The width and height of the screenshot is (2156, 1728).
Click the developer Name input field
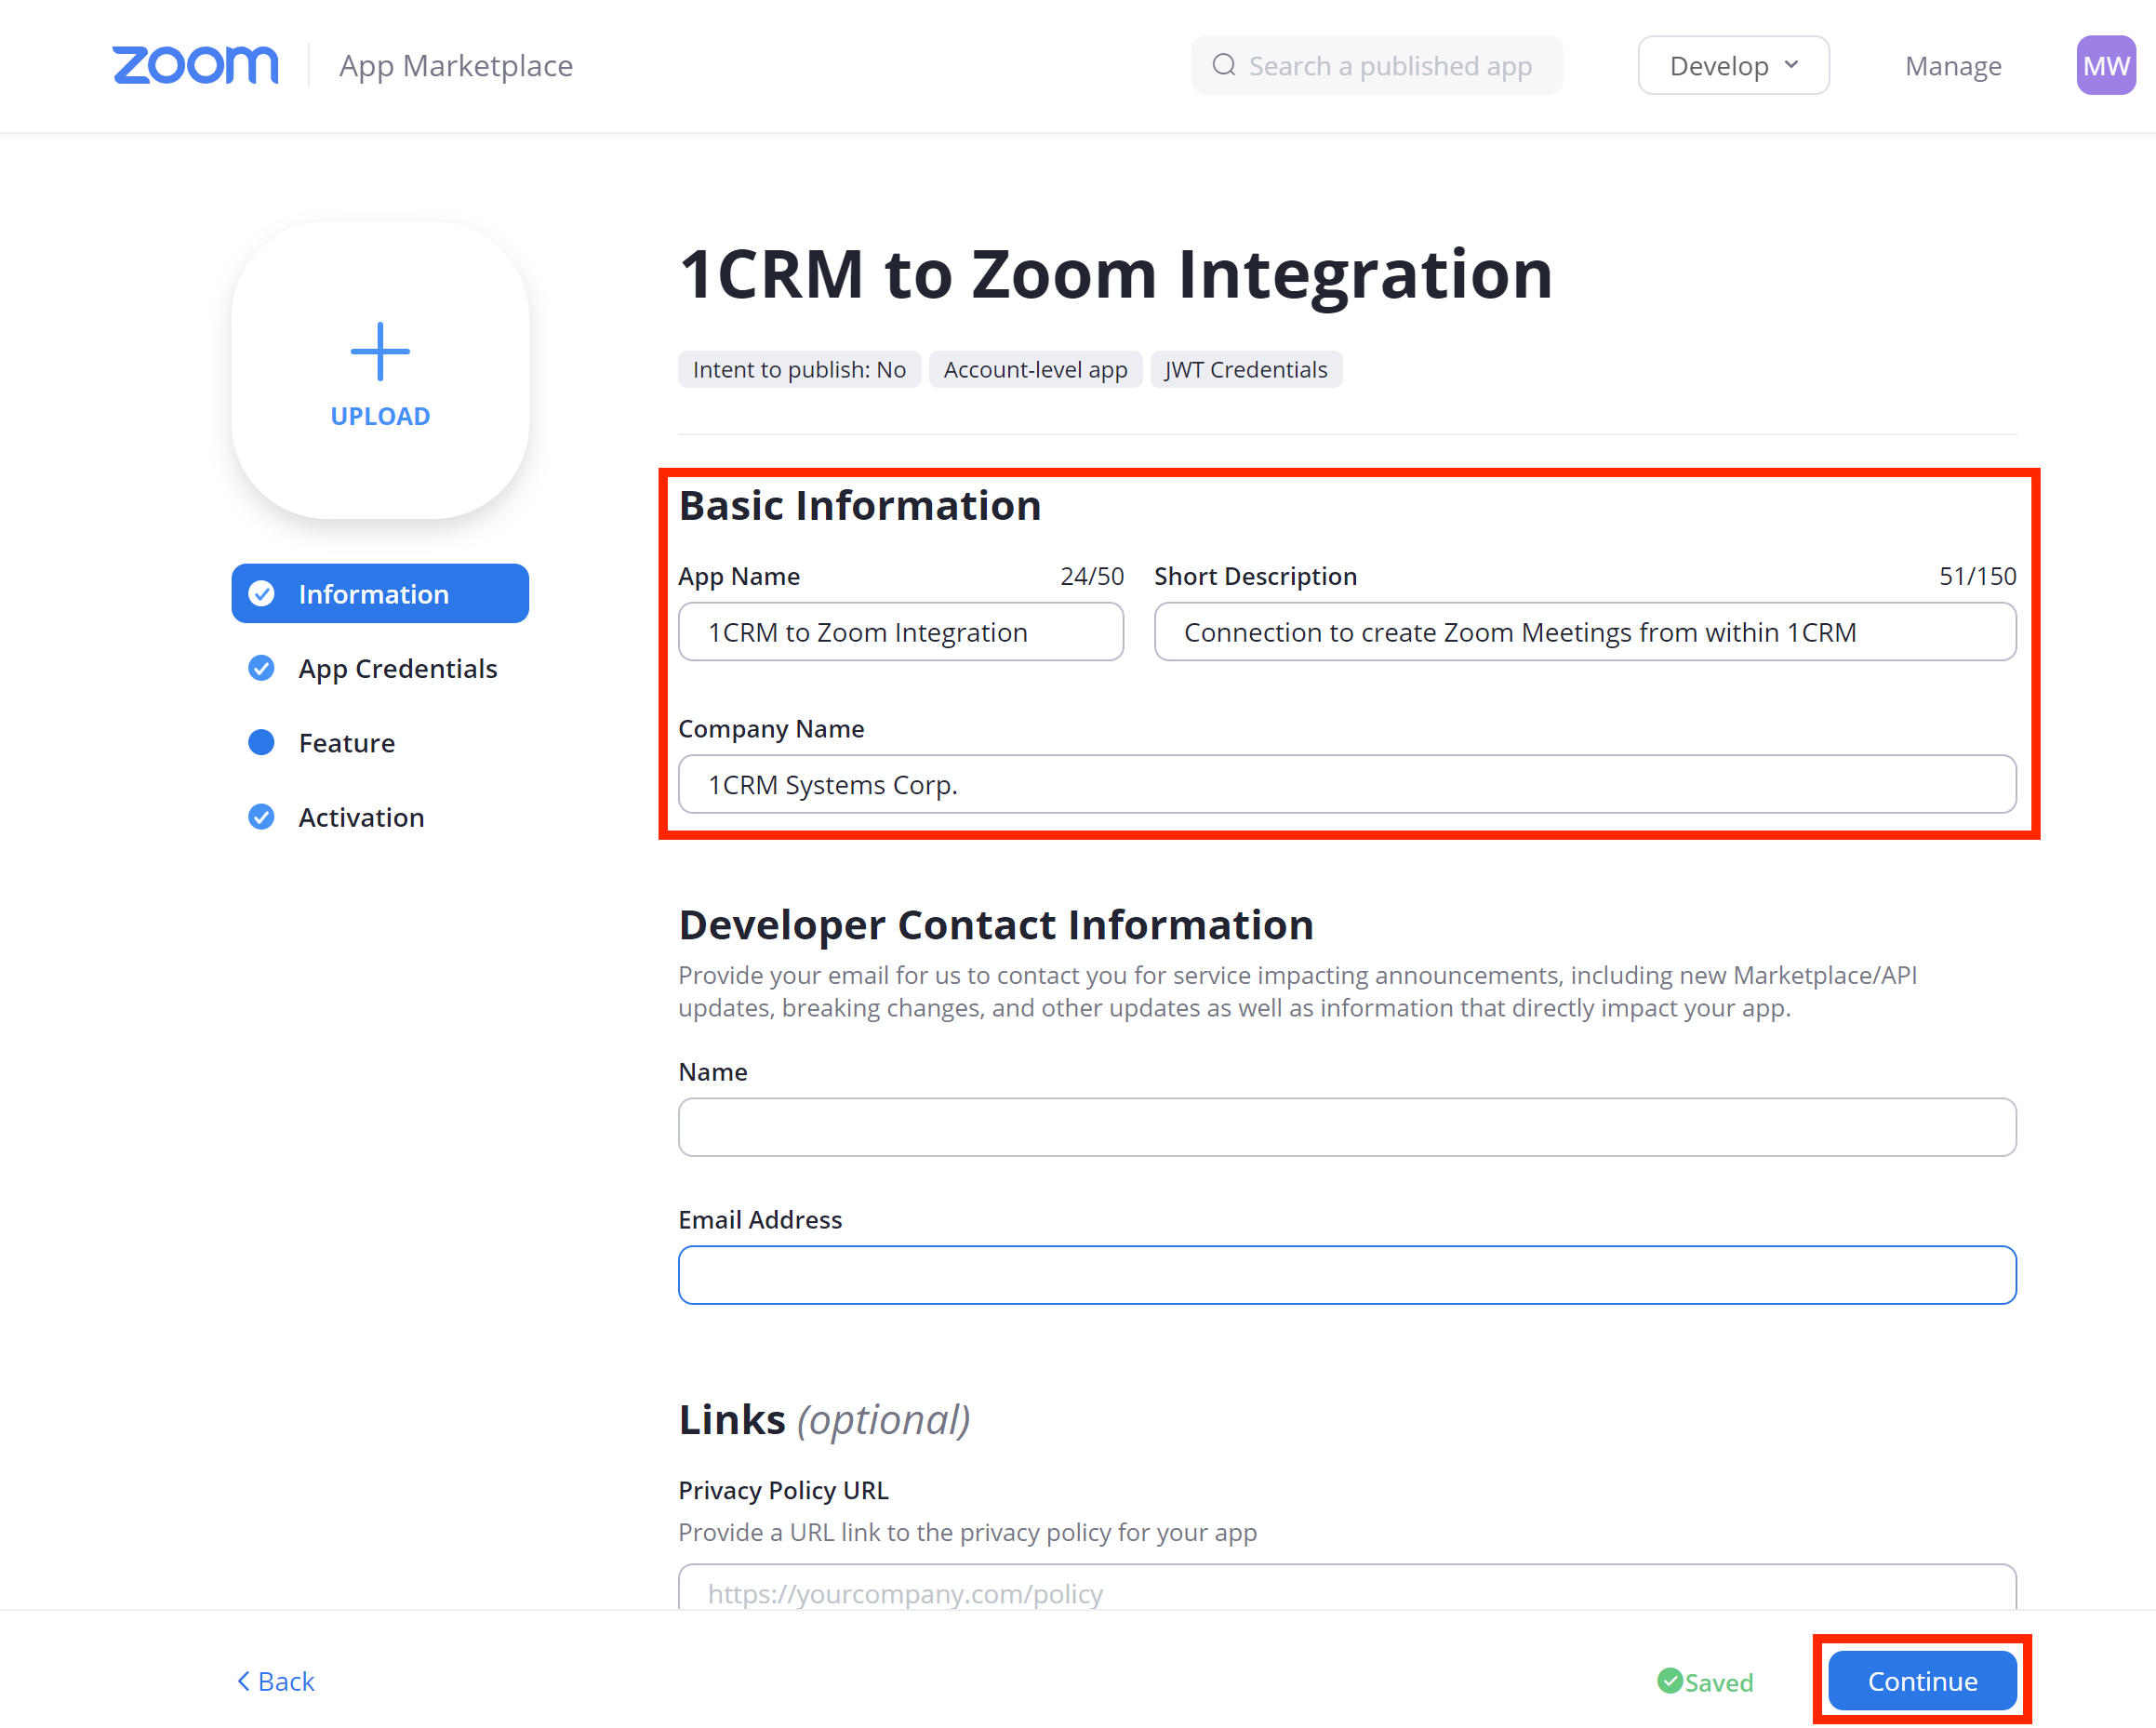[x=1347, y=1127]
